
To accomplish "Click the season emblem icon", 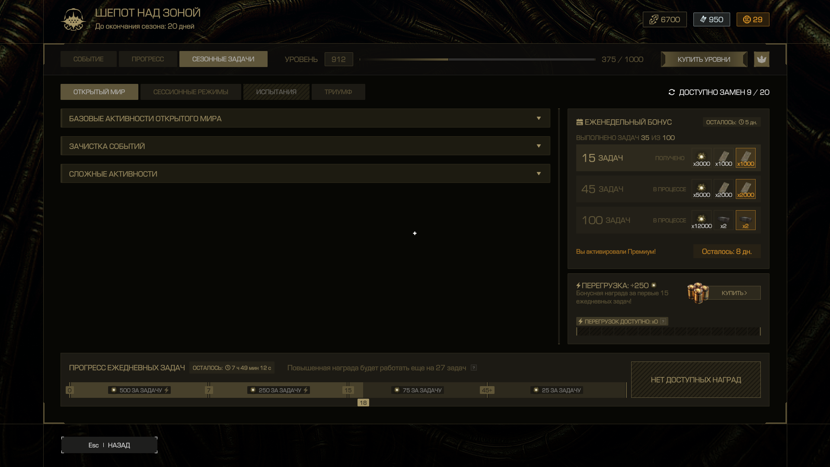I will (x=73, y=19).
